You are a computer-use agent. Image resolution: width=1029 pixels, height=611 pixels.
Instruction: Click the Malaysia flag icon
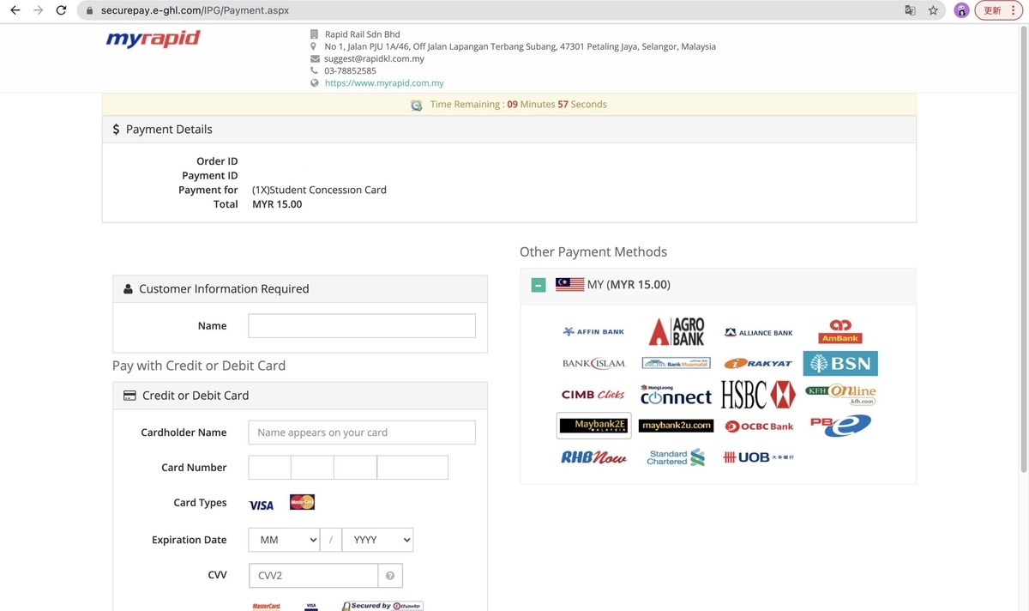click(x=569, y=285)
